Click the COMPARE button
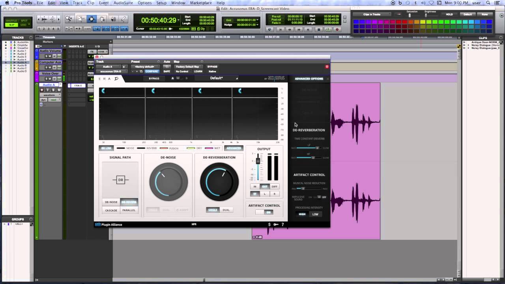This screenshot has width=505, height=284. click(152, 71)
